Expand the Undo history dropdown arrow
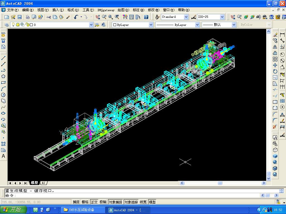 [81, 17]
